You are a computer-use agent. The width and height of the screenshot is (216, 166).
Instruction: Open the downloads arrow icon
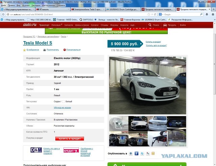click(207, 14)
